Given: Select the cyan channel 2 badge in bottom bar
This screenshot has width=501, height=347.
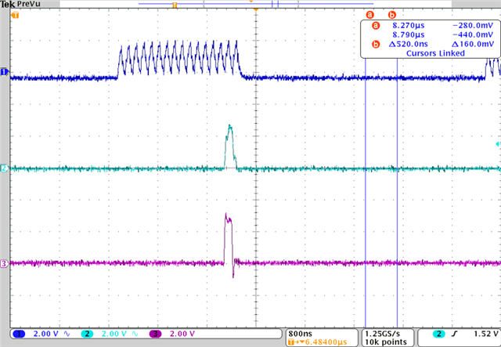Looking at the screenshot, I should 87,334.
